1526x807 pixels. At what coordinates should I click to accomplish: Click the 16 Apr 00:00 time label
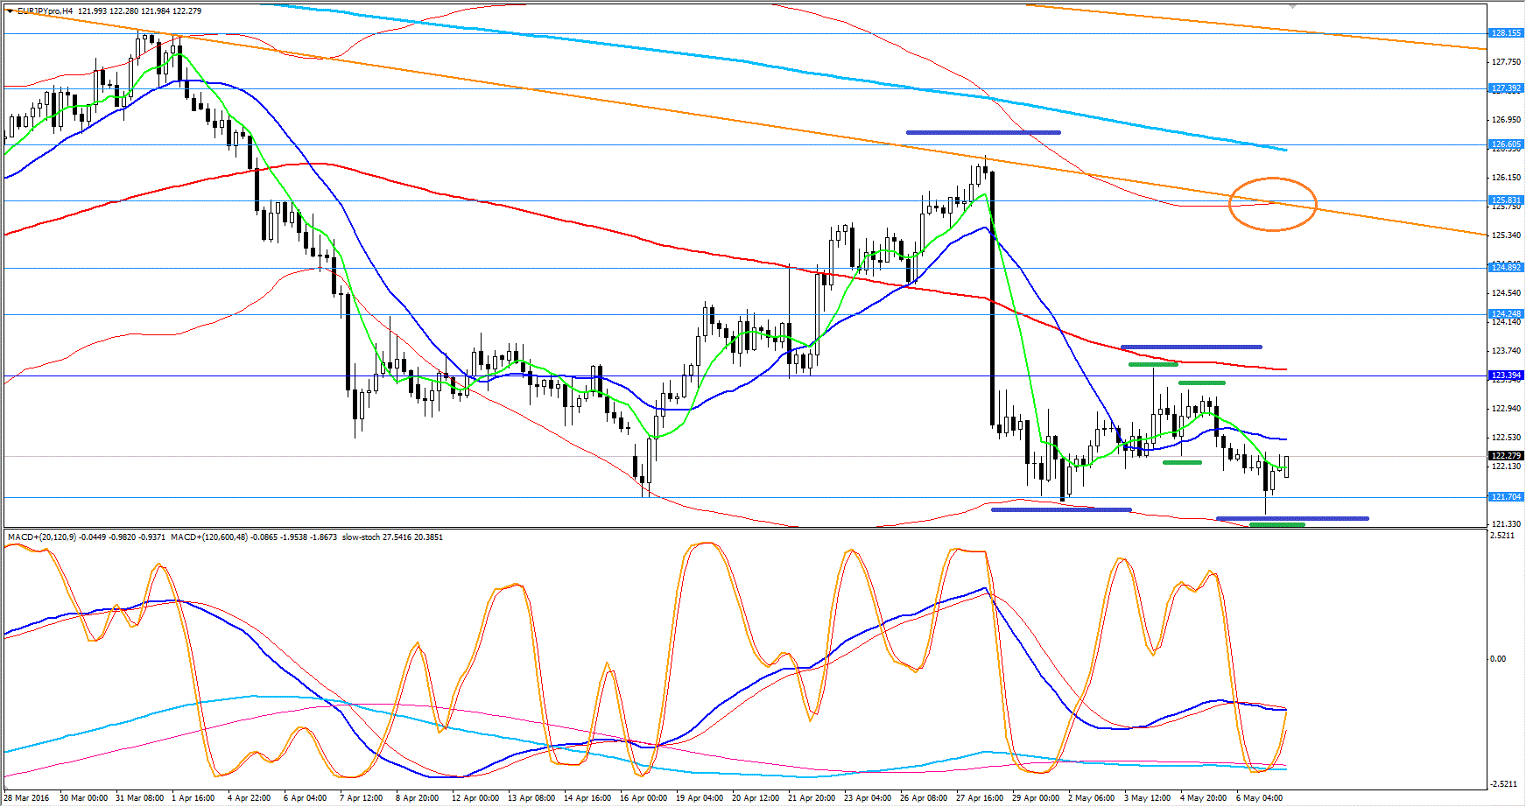click(x=643, y=798)
